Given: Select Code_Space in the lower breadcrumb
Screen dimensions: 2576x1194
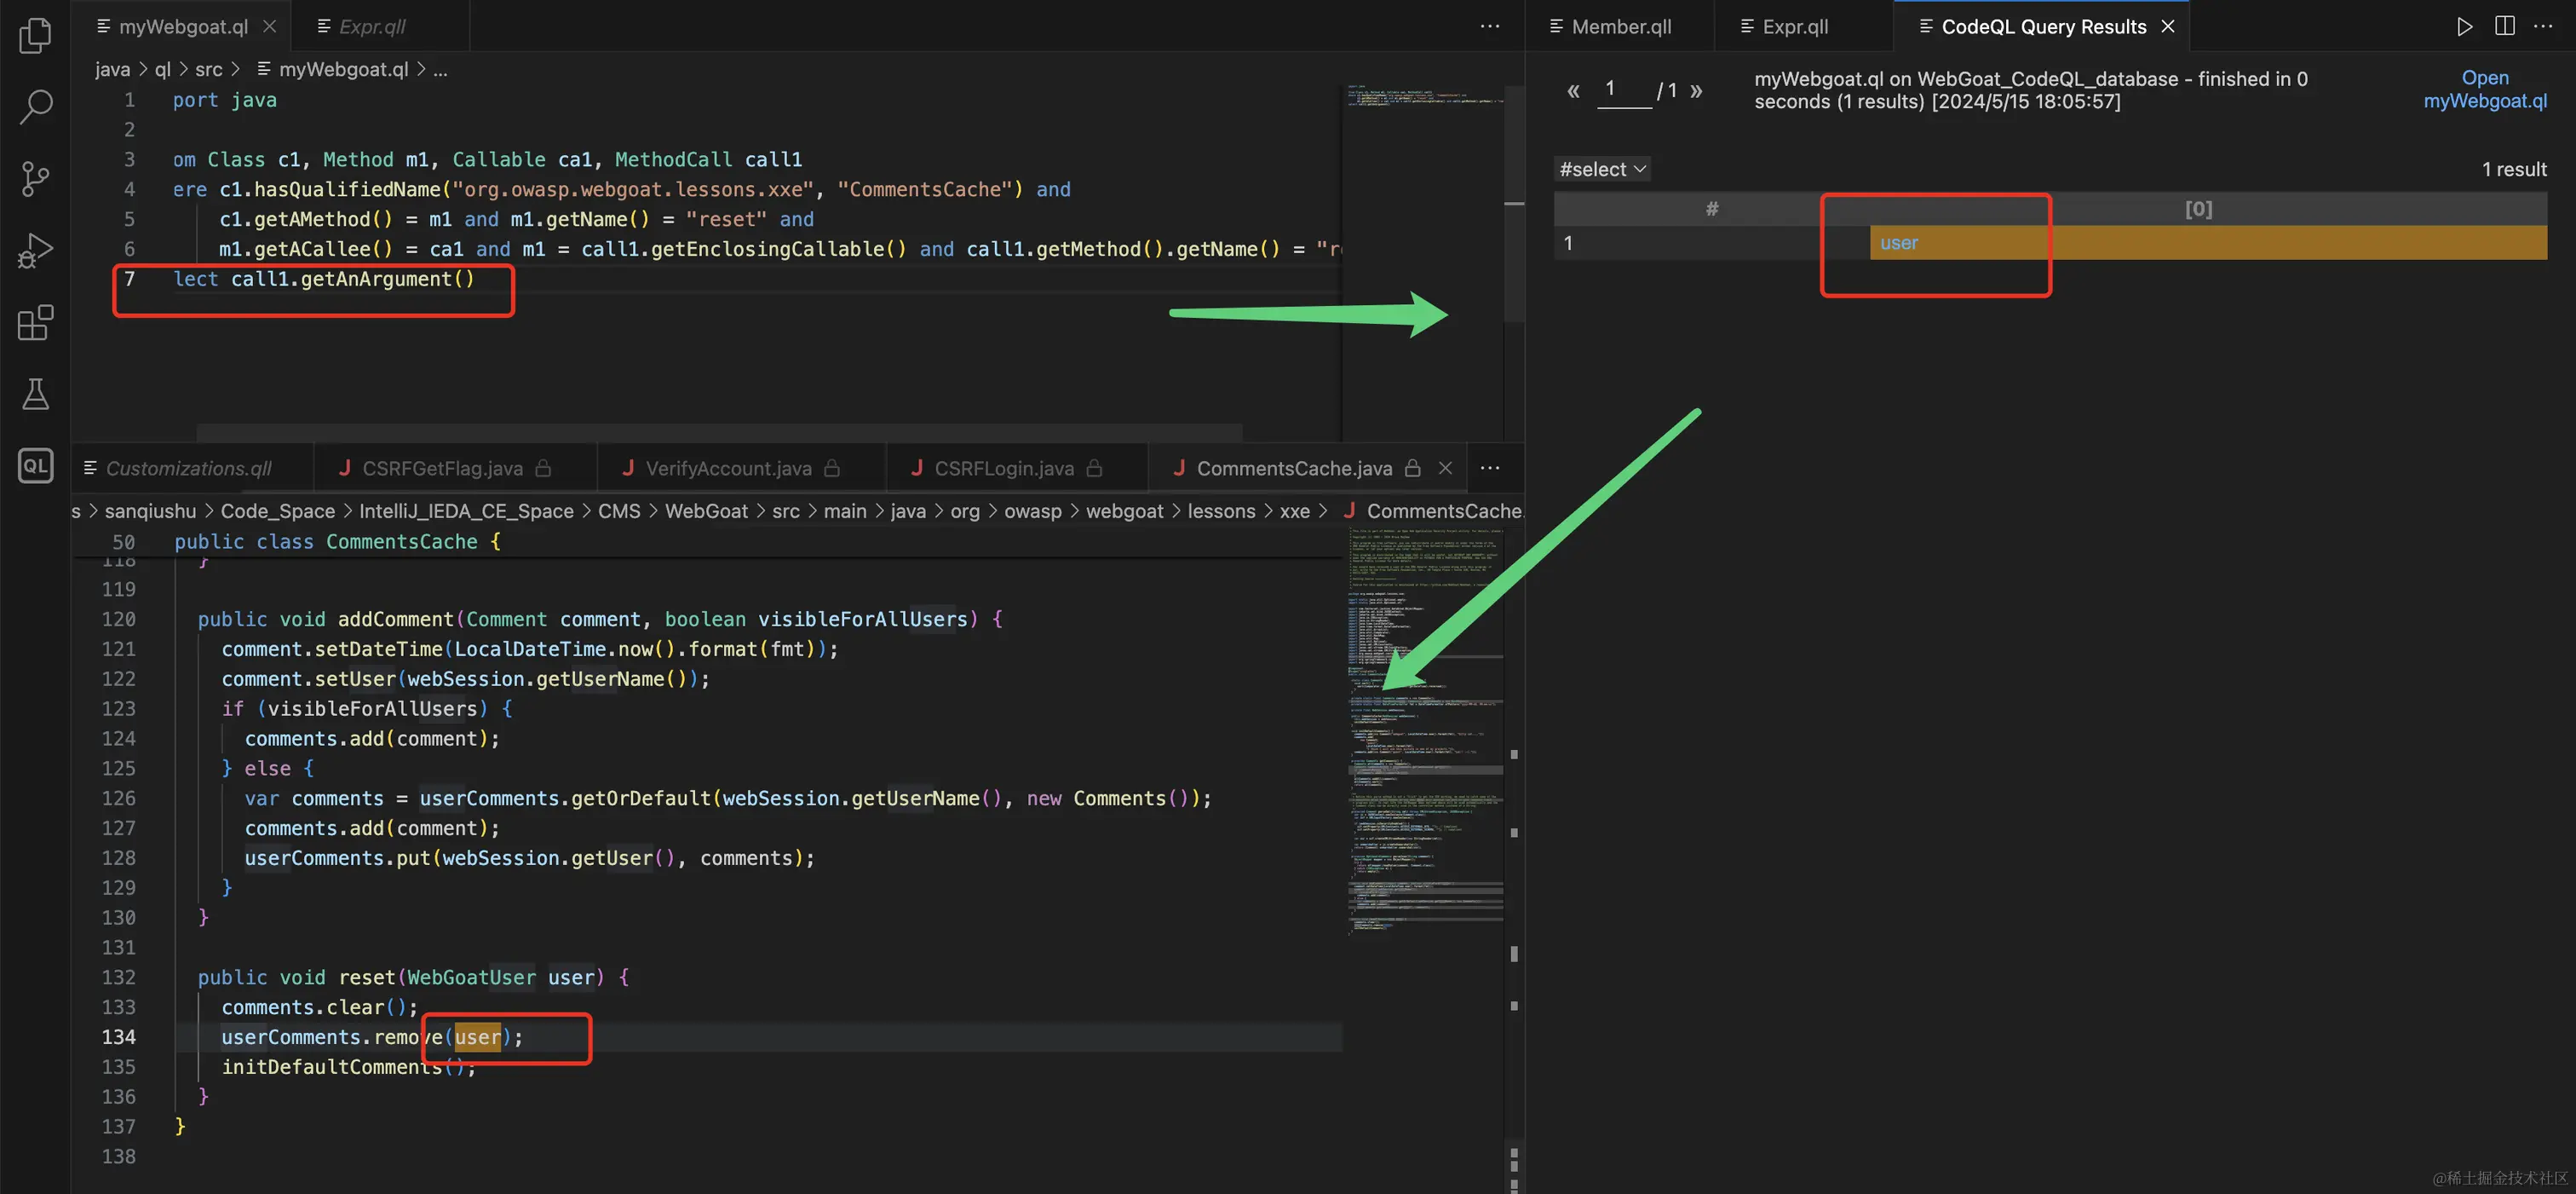Looking at the screenshot, I should [277, 511].
